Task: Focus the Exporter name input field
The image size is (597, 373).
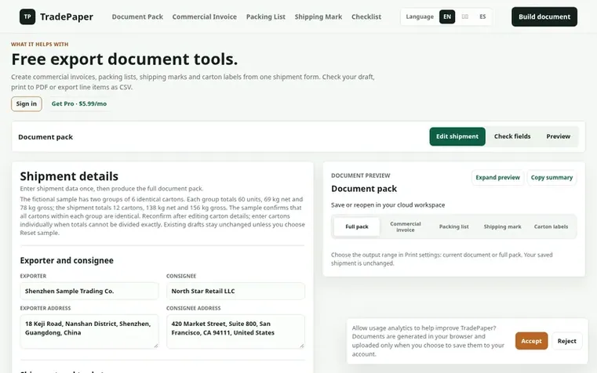Action: click(x=89, y=292)
